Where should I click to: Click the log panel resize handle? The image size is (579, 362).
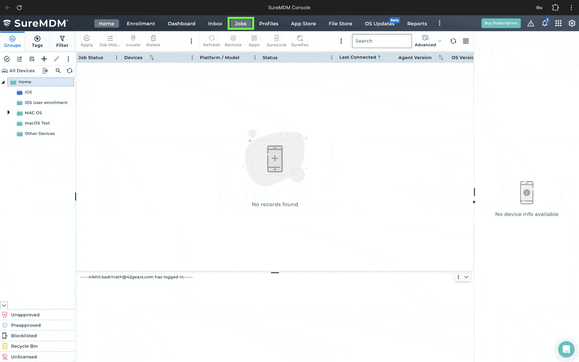coord(275,273)
